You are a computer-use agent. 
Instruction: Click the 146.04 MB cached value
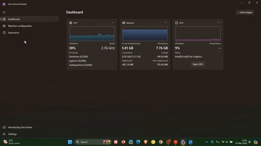(x=162, y=57)
